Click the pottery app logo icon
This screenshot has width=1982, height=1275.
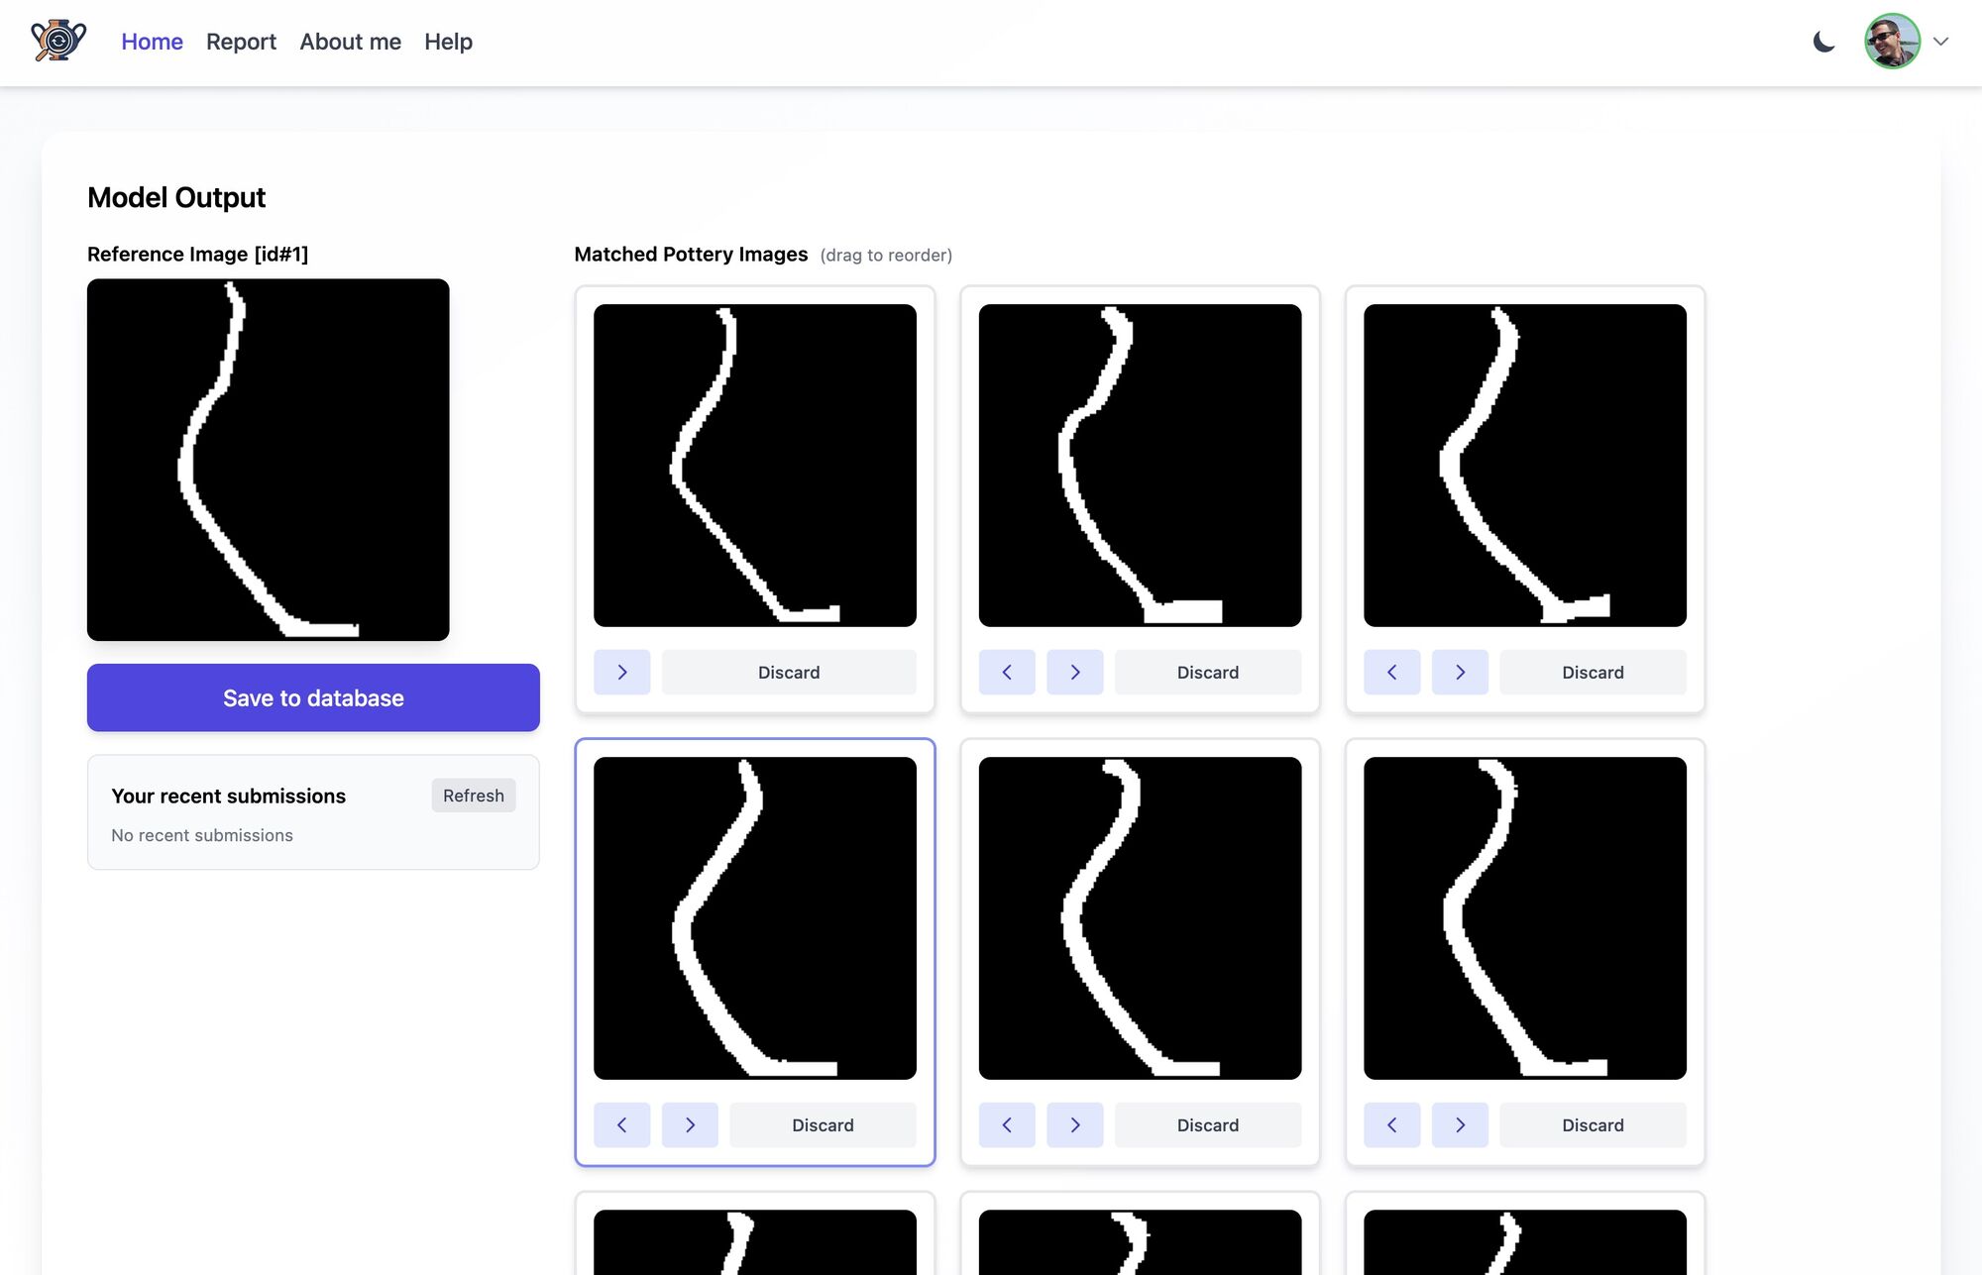tap(58, 42)
